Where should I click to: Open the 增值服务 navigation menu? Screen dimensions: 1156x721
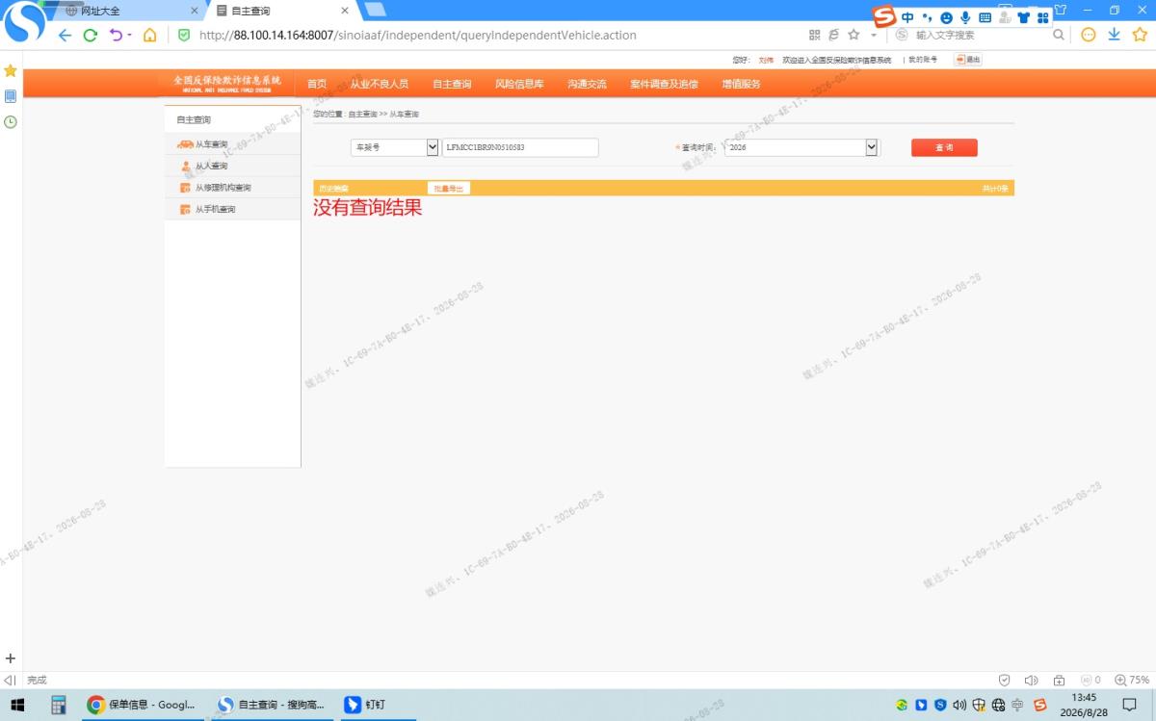741,84
